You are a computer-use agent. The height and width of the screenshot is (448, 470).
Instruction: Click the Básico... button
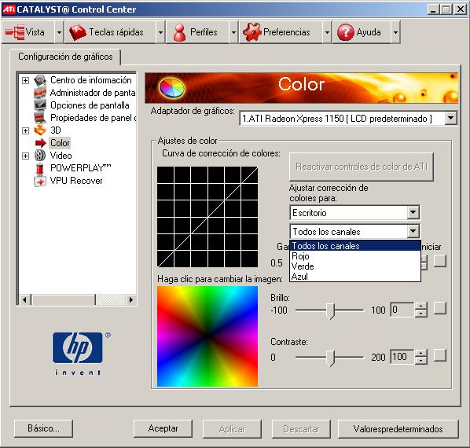43,428
